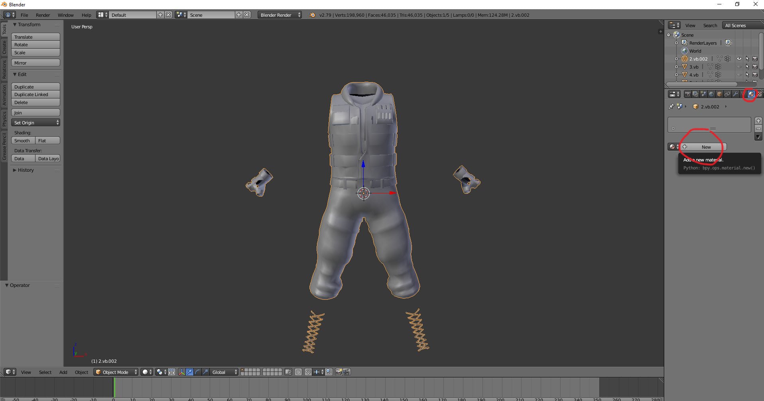
Task: Open the Modifiers wrench tab icon
Action: point(735,94)
